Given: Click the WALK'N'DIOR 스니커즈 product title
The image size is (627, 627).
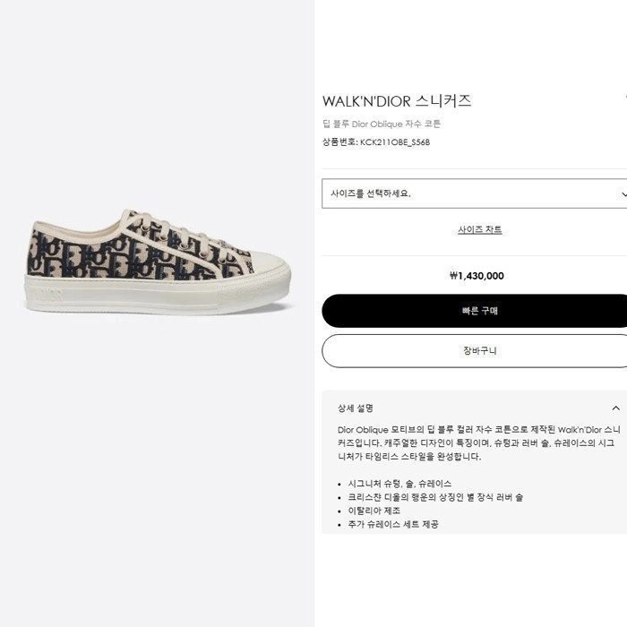Looking at the screenshot, I should tap(397, 101).
